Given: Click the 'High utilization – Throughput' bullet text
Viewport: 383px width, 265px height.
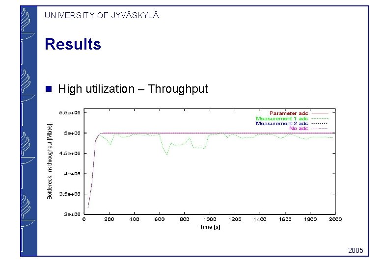Looking at the screenshot, I should (133, 89).
